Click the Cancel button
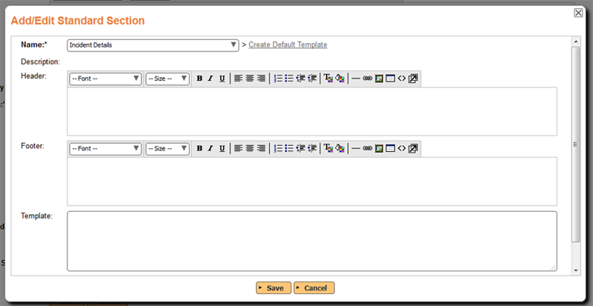The image size is (593, 306). pyautogui.click(x=314, y=287)
